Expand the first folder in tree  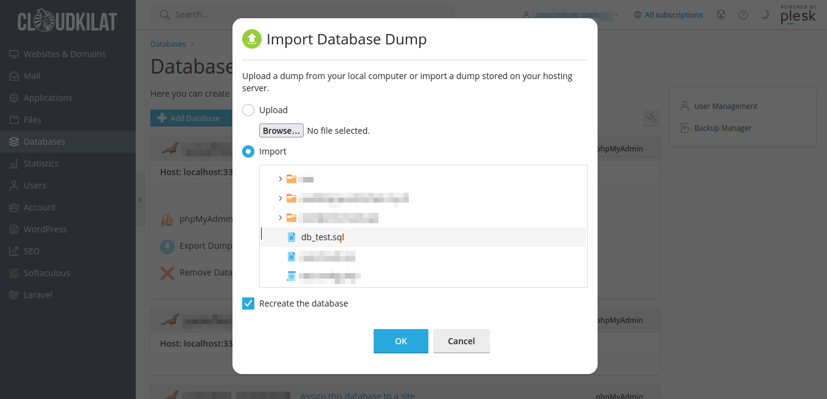pos(280,179)
